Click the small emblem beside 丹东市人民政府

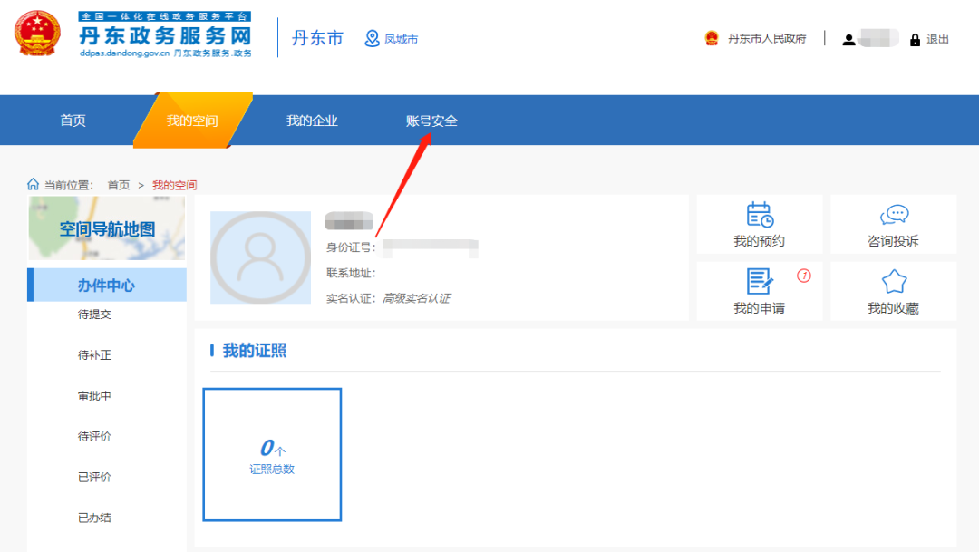click(x=711, y=38)
